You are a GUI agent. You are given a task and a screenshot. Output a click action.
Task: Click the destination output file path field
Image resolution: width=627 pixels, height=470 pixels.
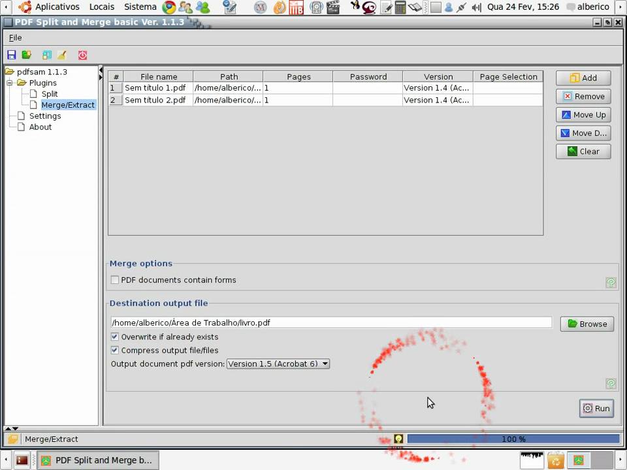click(331, 322)
